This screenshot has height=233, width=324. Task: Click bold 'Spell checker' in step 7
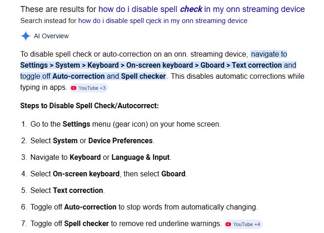(x=87, y=223)
